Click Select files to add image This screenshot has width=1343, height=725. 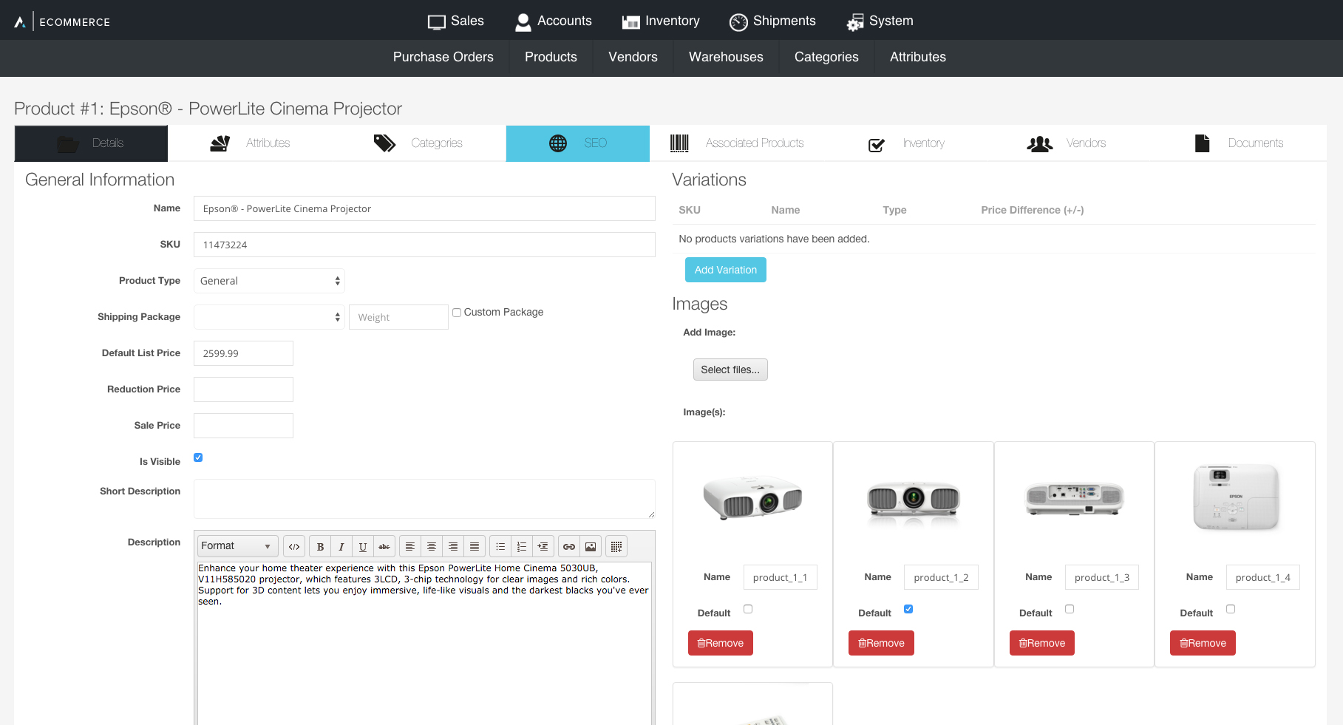730,370
